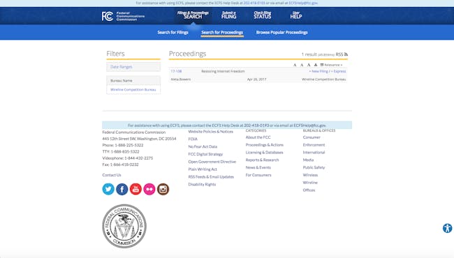Open the Relevance sort dropdown
The height and width of the screenshot is (258, 454).
pos(331,65)
